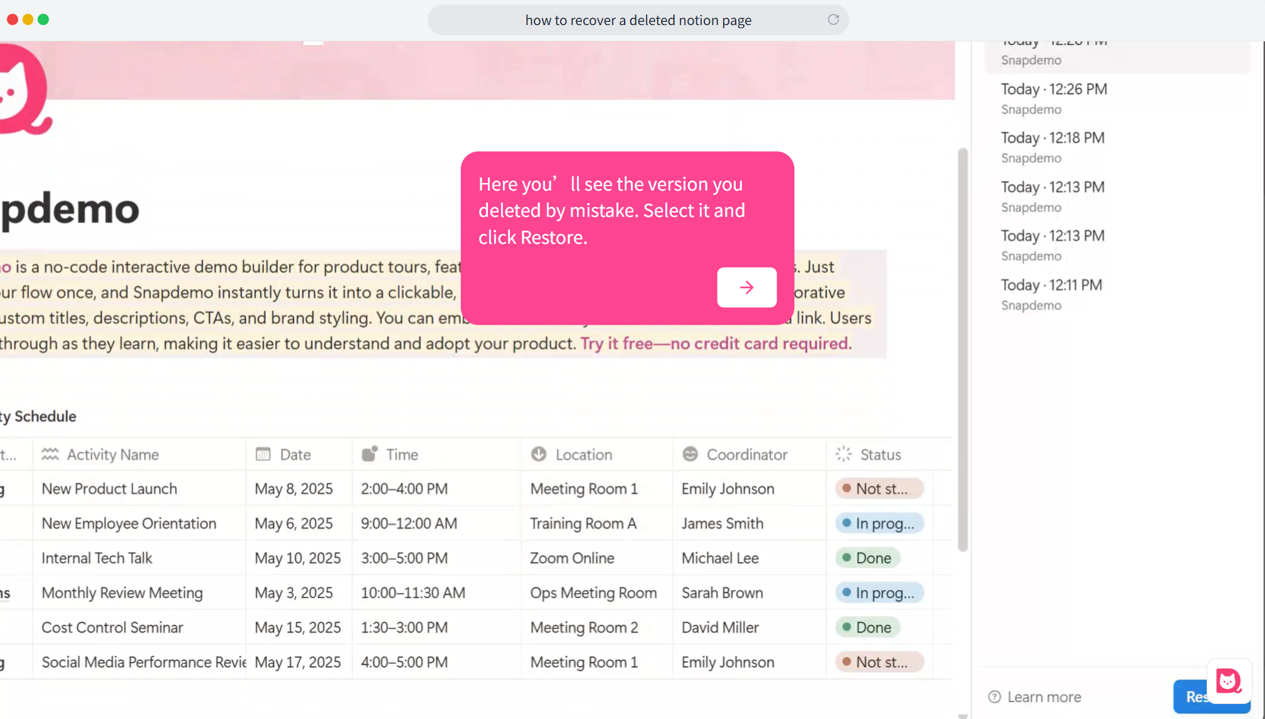Screen dimensions: 1265x719
Task: Open Done status of Cost Control Seminar
Action: [867, 627]
